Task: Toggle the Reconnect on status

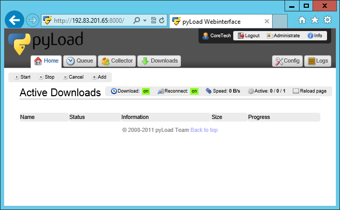Action: [x=194, y=91]
